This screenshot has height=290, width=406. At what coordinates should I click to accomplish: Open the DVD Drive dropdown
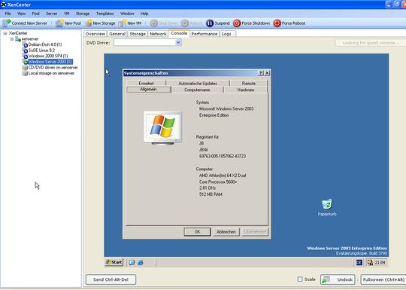coord(178,42)
